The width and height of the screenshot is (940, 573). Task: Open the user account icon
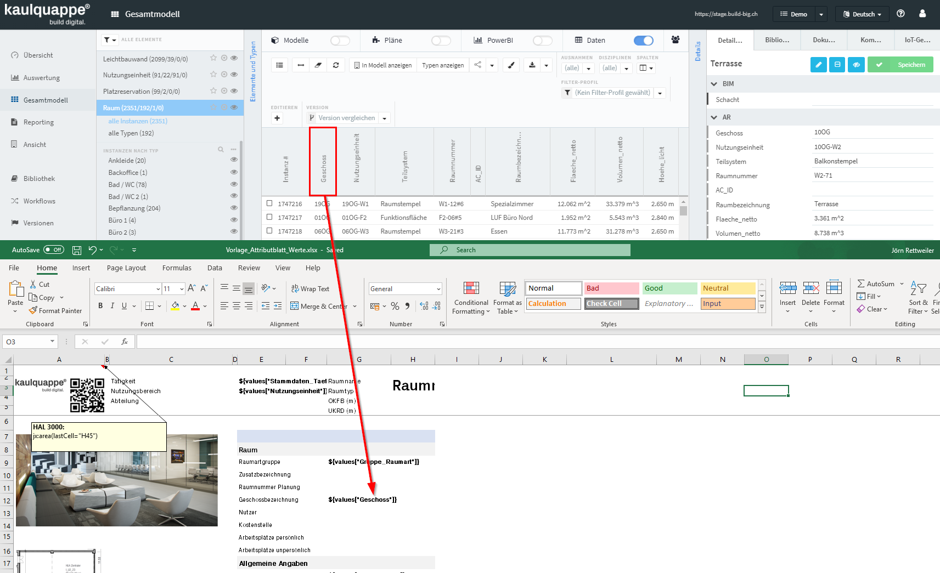922,14
